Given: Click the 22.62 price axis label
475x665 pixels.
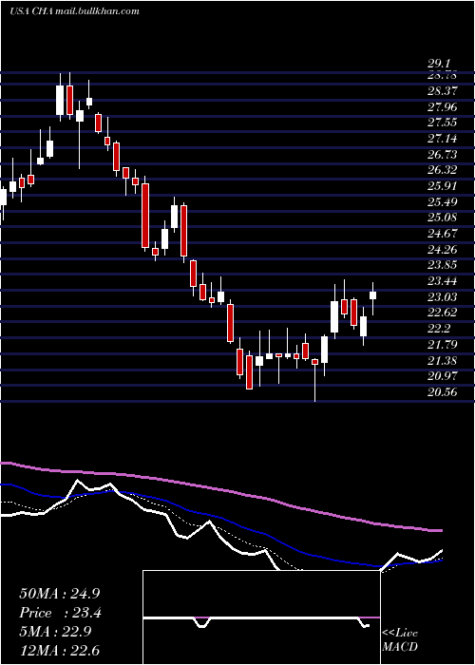Looking at the screenshot, I should point(443,313).
